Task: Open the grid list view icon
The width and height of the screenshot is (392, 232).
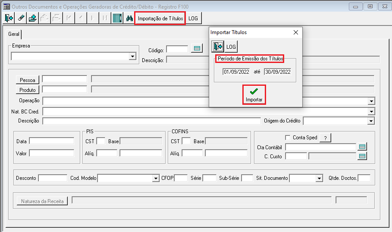Action: point(117,18)
